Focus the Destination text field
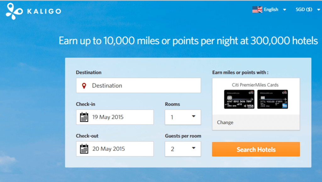This screenshot has height=182, width=322. tap(138, 85)
